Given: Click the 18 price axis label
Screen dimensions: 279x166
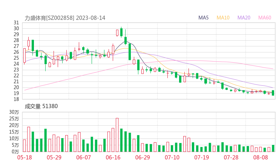Looking at the screenshot, I should click(16, 99).
